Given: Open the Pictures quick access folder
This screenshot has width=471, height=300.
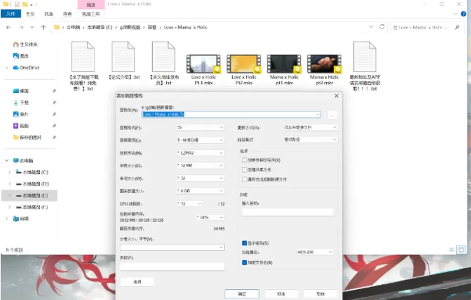Looking at the screenshot, I should (21, 114).
